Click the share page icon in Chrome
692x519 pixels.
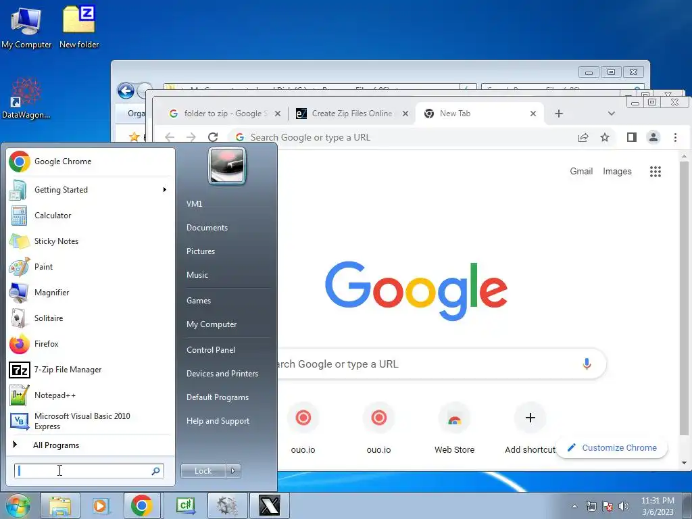tap(583, 137)
